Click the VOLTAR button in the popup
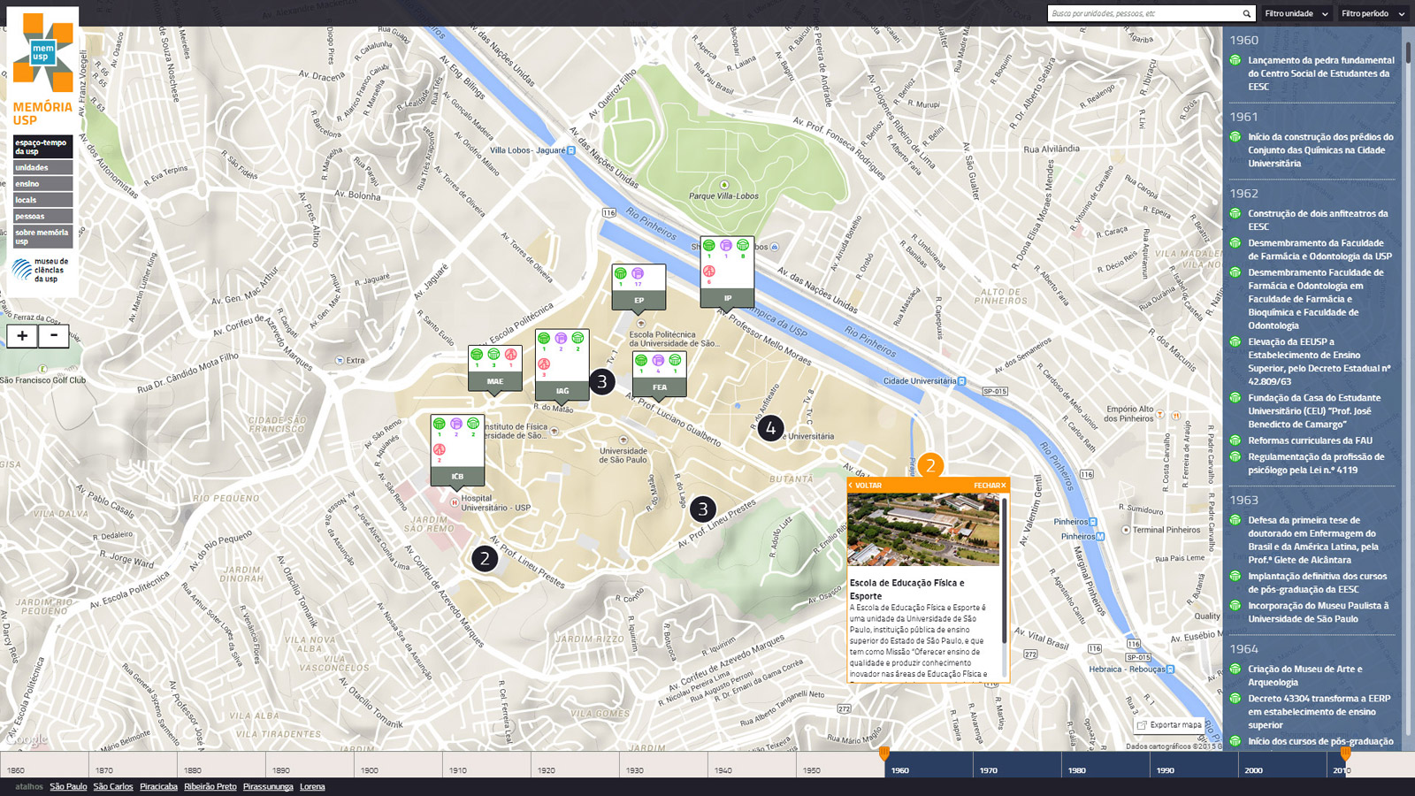 [866, 486]
